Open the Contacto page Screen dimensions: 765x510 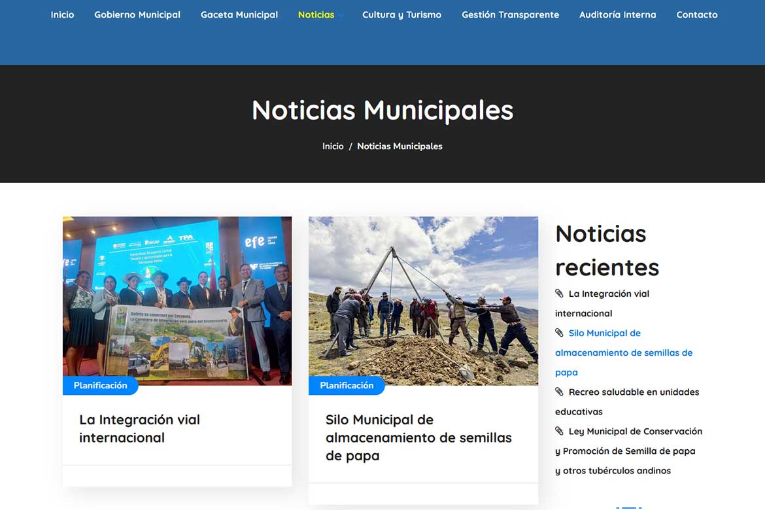pos(696,14)
